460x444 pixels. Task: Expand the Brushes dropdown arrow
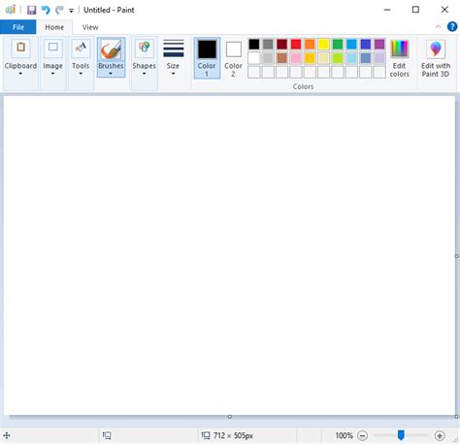pos(111,74)
